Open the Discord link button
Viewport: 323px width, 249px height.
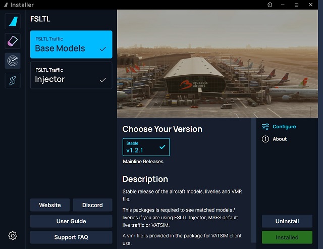click(x=92, y=205)
